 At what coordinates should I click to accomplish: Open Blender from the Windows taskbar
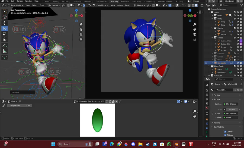(176, 144)
